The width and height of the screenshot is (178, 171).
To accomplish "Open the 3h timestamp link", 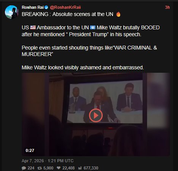I will click(x=167, y=7).
